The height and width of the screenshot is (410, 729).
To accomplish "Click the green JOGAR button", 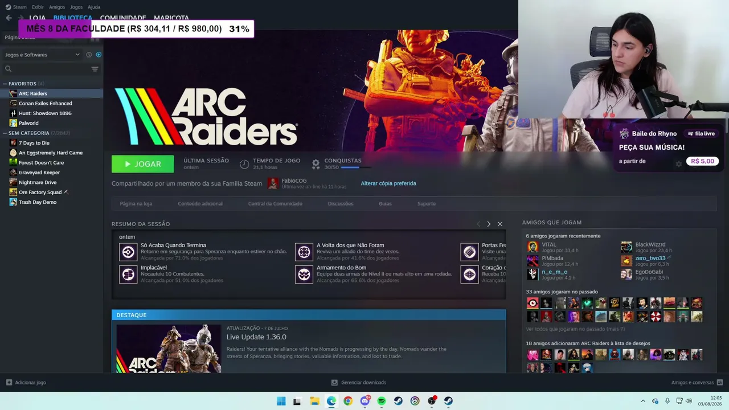I will pyautogui.click(x=142, y=164).
